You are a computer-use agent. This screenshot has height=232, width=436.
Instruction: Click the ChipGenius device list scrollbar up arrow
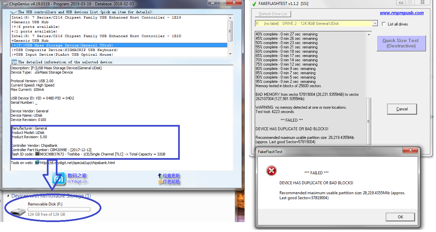pyautogui.click(x=230, y=18)
